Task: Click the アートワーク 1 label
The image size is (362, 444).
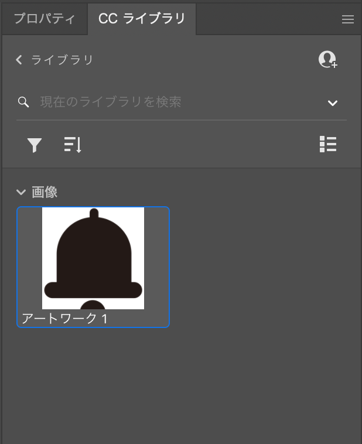Action: coord(64,319)
